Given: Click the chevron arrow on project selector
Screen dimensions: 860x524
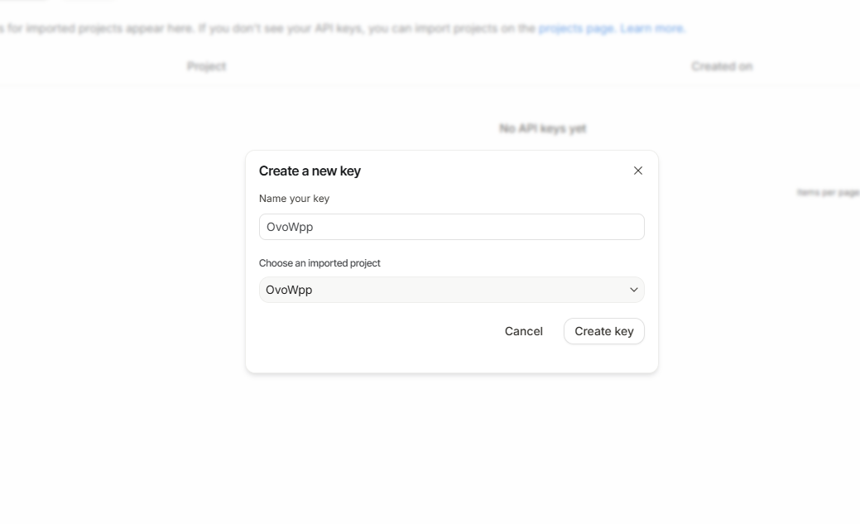Looking at the screenshot, I should (x=634, y=290).
